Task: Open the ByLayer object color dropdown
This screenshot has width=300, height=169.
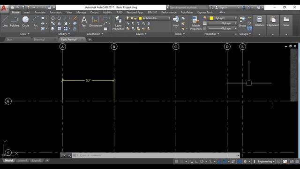Action: click(223, 18)
